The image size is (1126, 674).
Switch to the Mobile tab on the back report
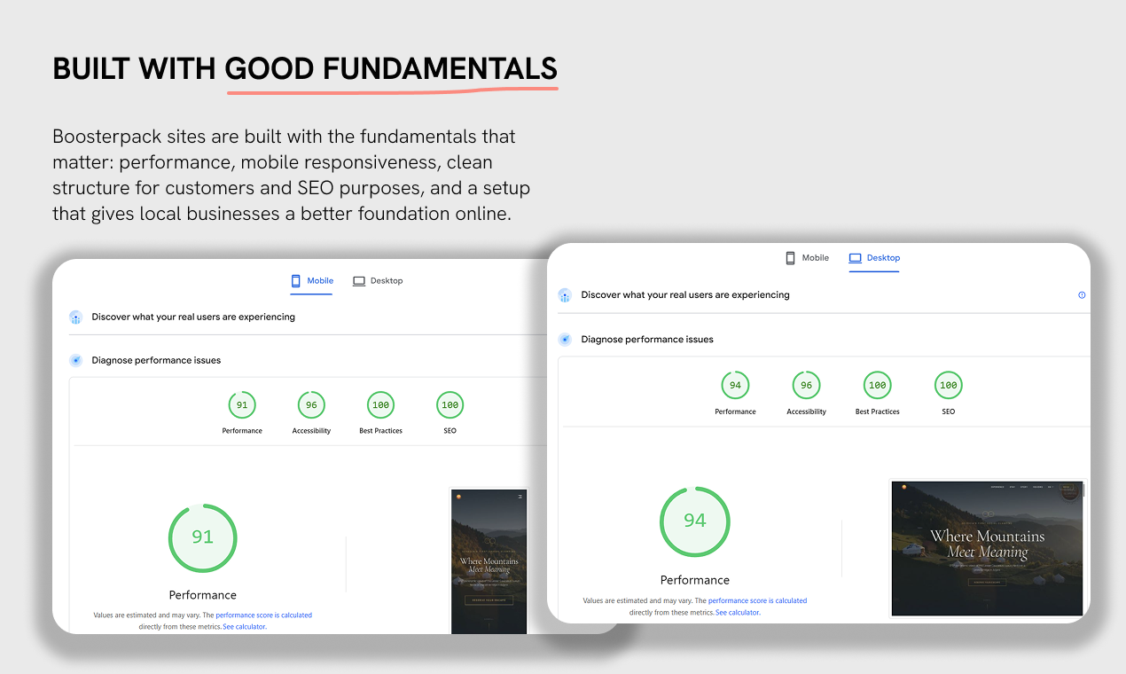[x=312, y=280]
